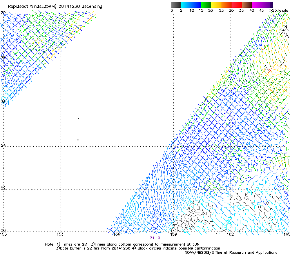Screen dimensions: 290x255
Task: Click the yellow 20-25 knots legend segment
Action: (x=216, y=5)
